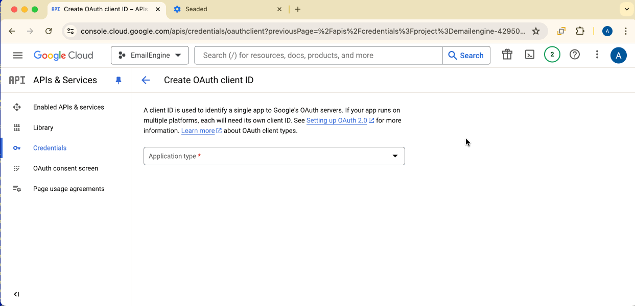Image resolution: width=635 pixels, height=306 pixels.
Task: Click the search resources input field
Action: 318,55
